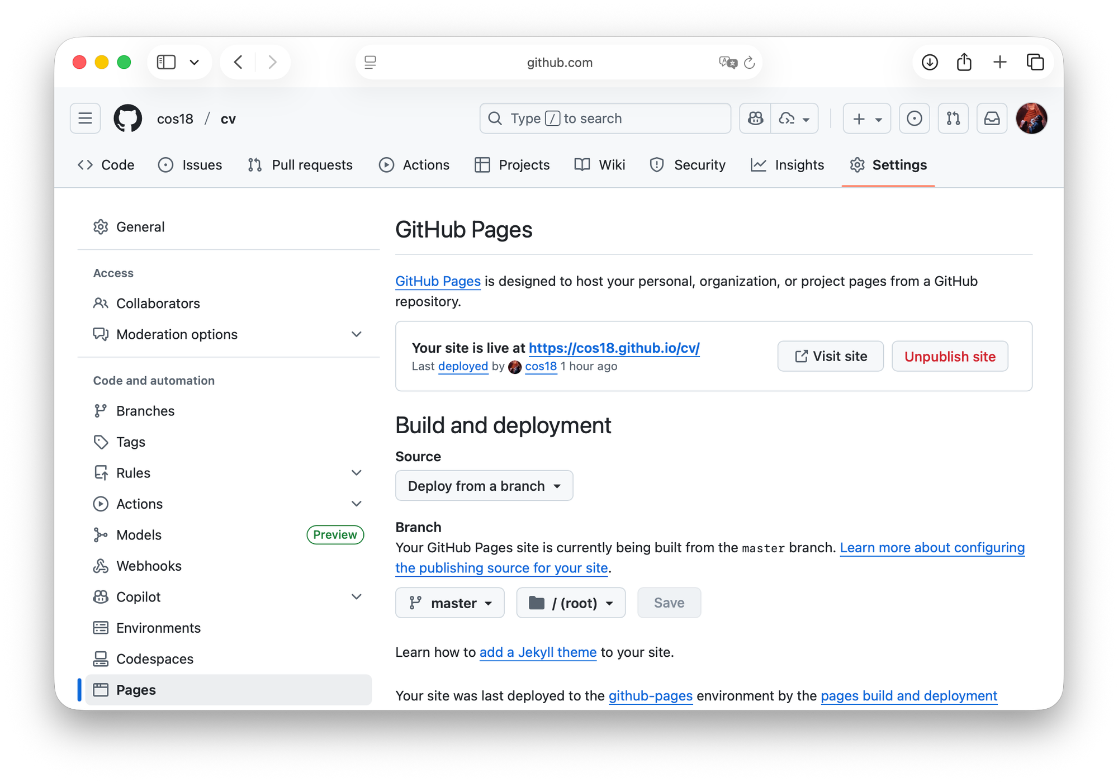Click the GitHub Octocat logo
Viewport: 1118px width, 782px height.
coord(127,119)
